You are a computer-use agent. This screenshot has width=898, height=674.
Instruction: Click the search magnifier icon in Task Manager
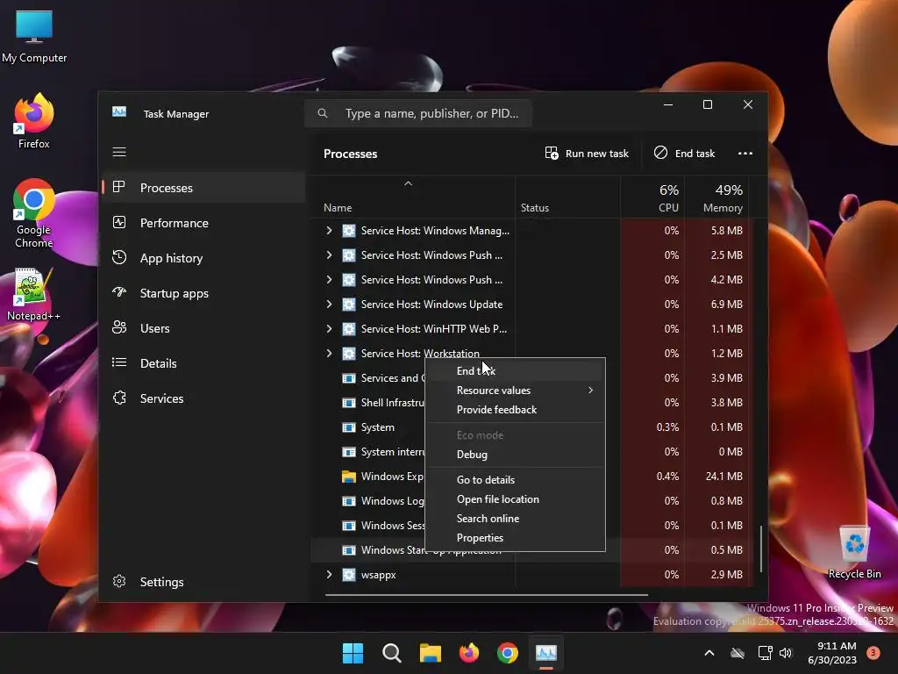click(323, 113)
